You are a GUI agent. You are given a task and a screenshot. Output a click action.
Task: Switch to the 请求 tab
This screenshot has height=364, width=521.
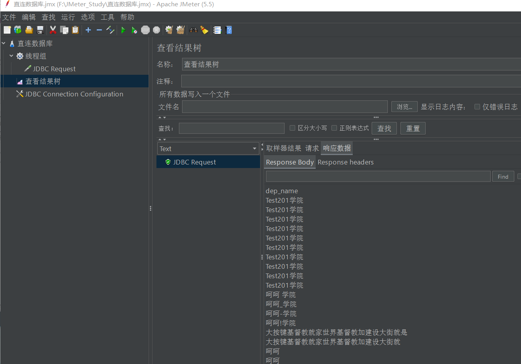[x=312, y=148]
